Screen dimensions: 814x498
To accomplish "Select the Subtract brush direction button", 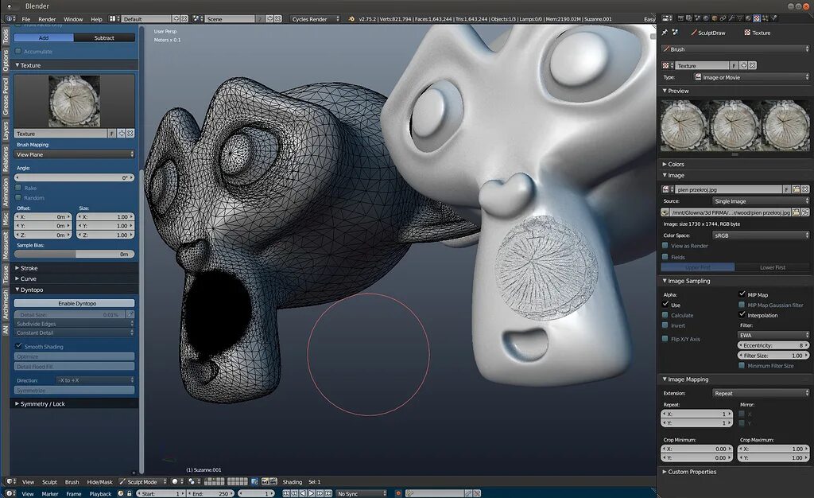I will [104, 37].
